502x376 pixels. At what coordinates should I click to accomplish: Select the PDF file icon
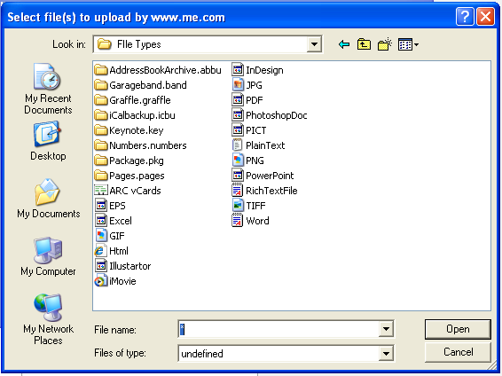pyautogui.click(x=237, y=100)
